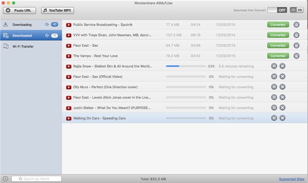Viewport: 308px width, 183px height.
Task: Click round transfer icon for Fleur East - Sax row
Action: [x=296, y=45]
